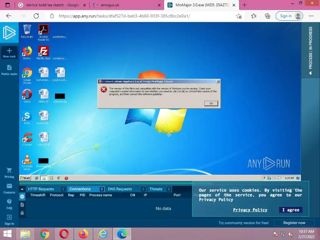Click the VM clock showing 8:29 AM
The image size is (320, 240).
click(289, 178)
